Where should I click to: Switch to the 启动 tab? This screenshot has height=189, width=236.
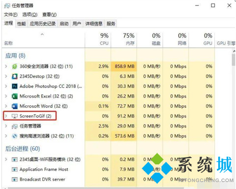tap(64, 24)
